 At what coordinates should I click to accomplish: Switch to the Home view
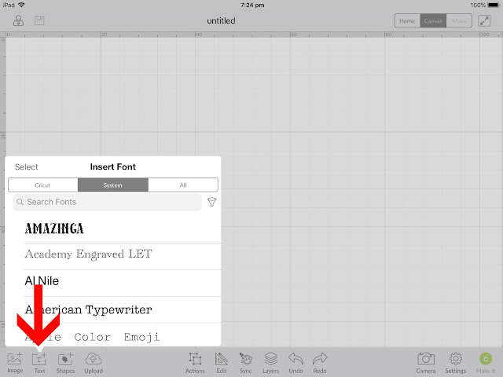pyautogui.click(x=407, y=21)
